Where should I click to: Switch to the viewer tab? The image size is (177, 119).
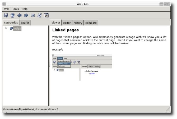click(x=56, y=22)
